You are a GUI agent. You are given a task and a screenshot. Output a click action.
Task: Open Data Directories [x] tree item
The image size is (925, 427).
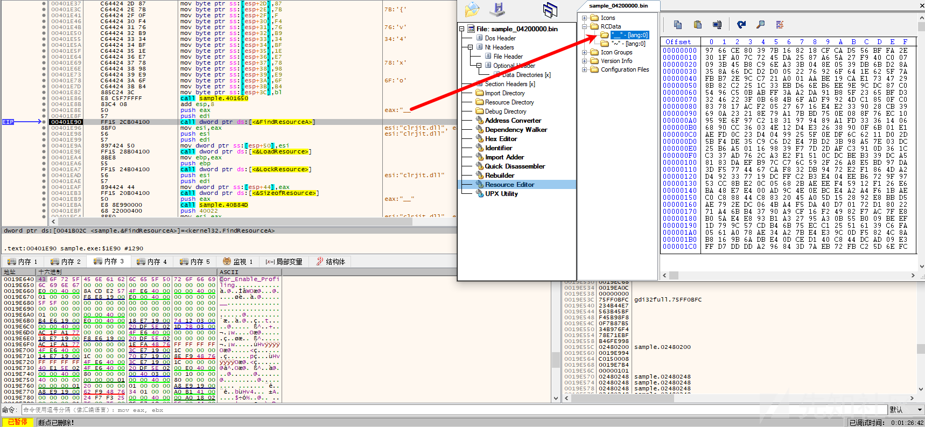point(526,75)
